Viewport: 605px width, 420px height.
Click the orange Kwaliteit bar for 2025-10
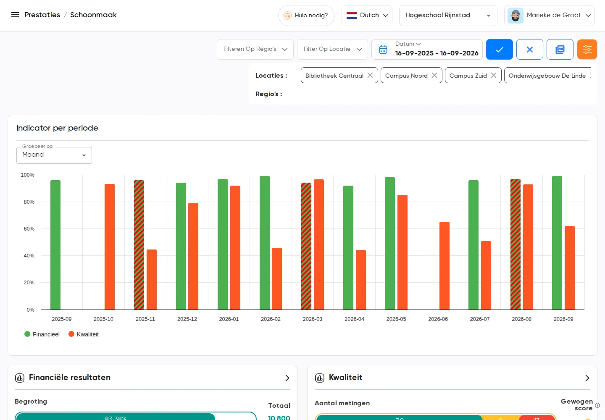pyautogui.click(x=110, y=247)
